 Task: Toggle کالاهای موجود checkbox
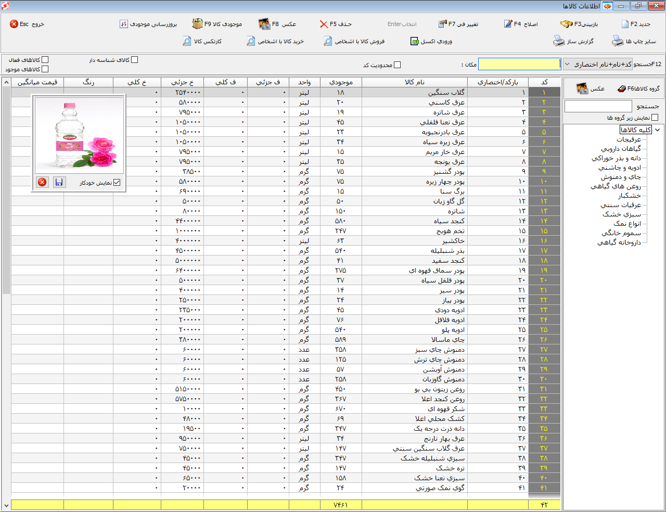pyautogui.click(x=45, y=69)
